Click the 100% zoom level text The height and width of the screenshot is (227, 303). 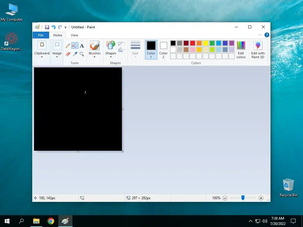(x=216, y=198)
